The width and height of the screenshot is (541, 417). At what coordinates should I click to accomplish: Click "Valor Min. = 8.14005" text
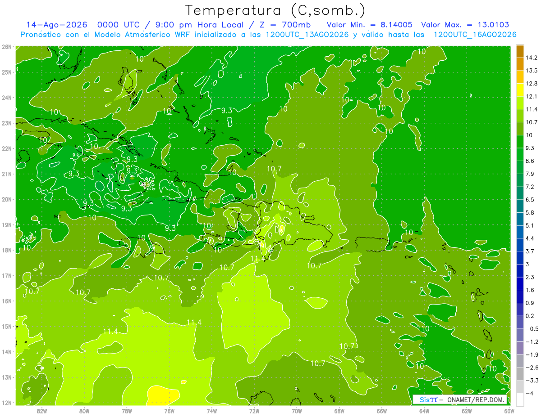click(x=370, y=25)
